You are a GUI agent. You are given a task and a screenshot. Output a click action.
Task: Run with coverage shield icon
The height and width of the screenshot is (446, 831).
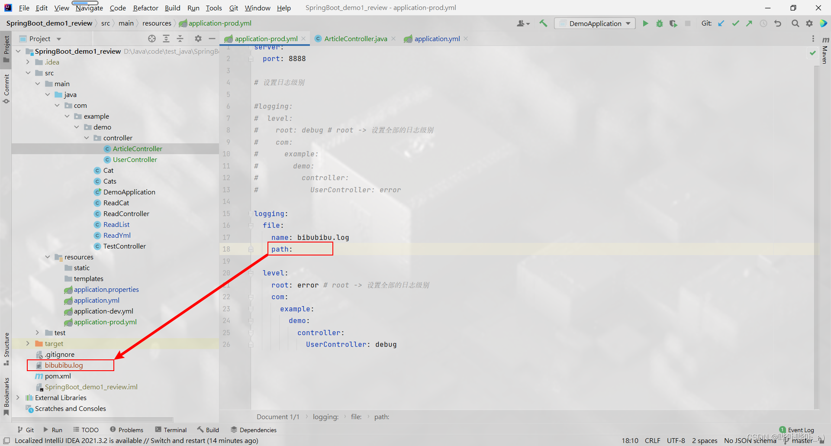coord(673,23)
